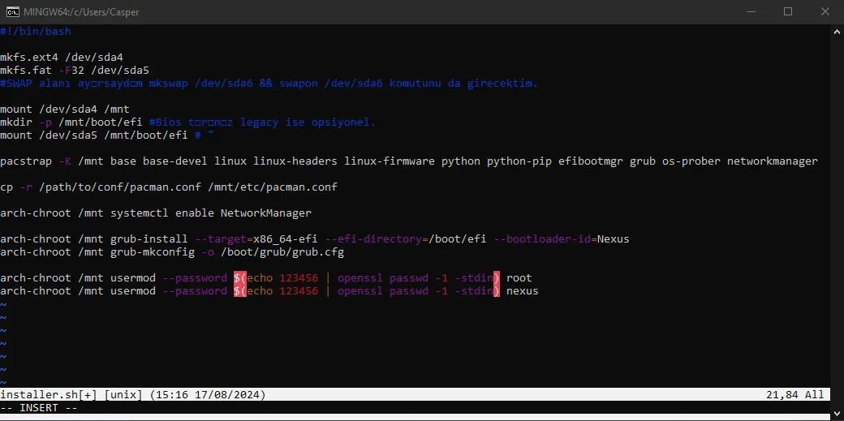Click '[unix]' file format indicator
844x421 pixels.
(x=123, y=394)
